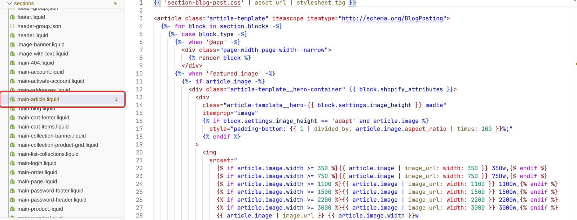Click the Shopify icon beside main-article.liquid
Viewport: 577px width, 220px height.
click(12, 99)
